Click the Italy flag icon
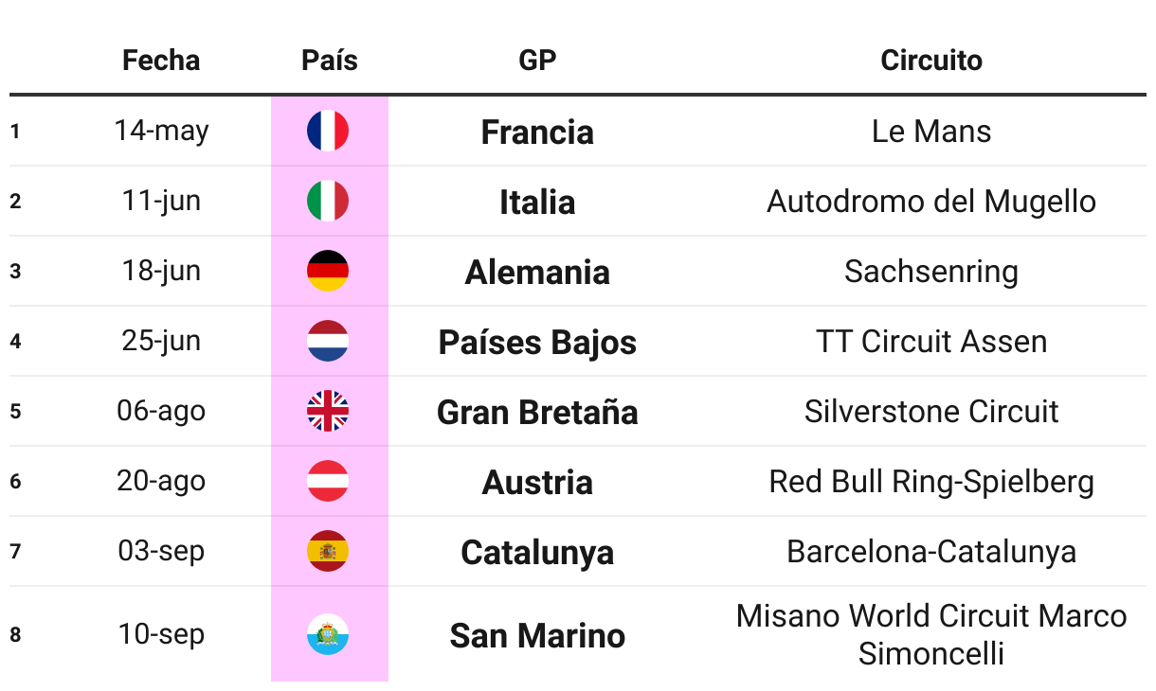Screen dimensions: 1156x691 pyautogui.click(x=328, y=202)
